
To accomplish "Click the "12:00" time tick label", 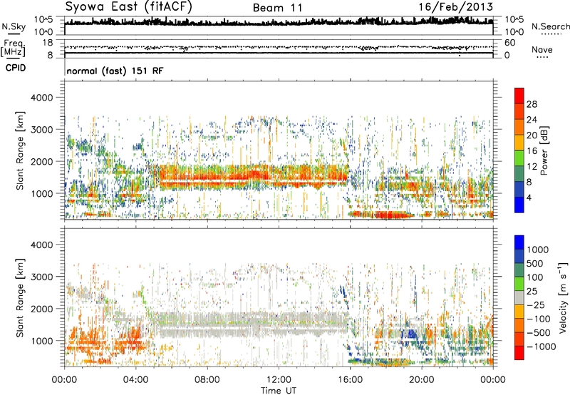I will tap(279, 380).
